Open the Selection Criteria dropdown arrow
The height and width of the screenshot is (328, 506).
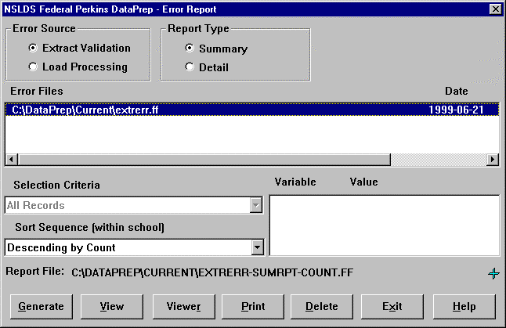point(256,205)
